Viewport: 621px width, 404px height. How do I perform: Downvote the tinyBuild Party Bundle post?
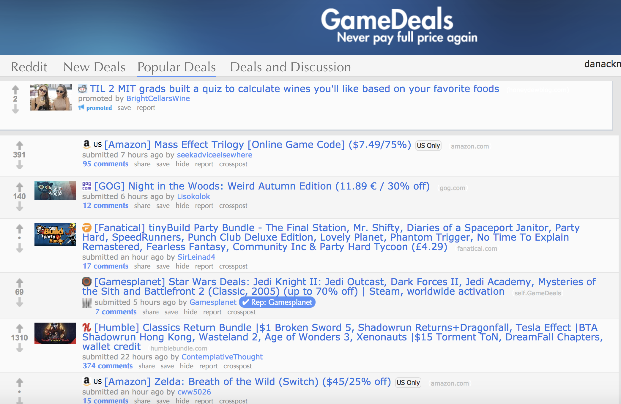pyautogui.click(x=19, y=248)
